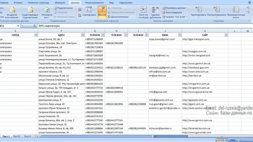Switch to sheet Лист3
The height and width of the screenshot is (142, 253).
27,136
